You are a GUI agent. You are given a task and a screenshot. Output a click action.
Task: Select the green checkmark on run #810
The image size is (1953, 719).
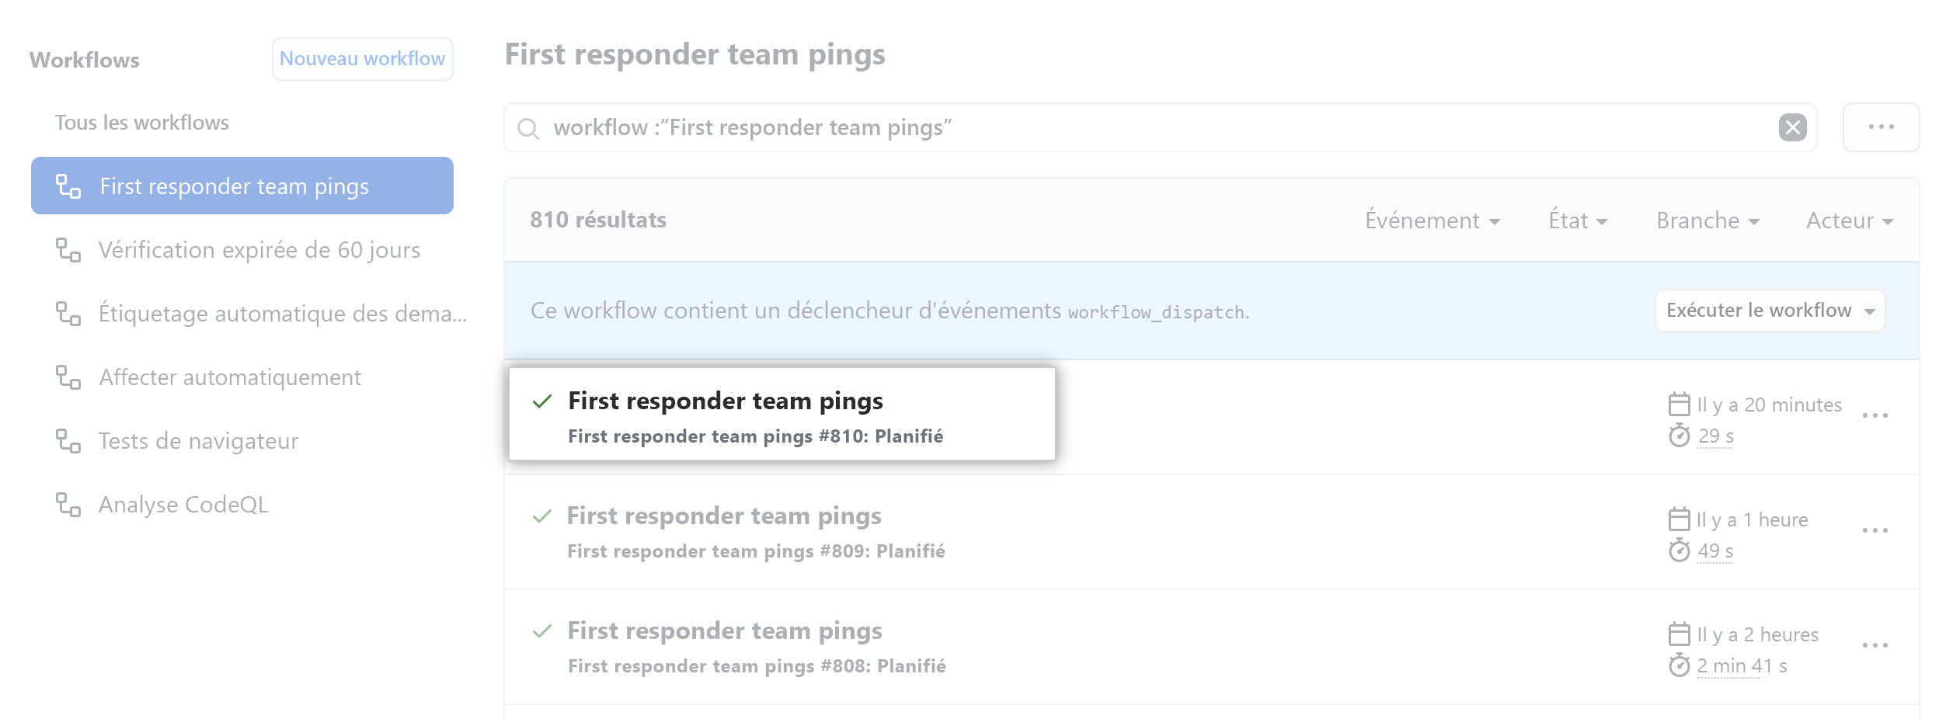[542, 401]
